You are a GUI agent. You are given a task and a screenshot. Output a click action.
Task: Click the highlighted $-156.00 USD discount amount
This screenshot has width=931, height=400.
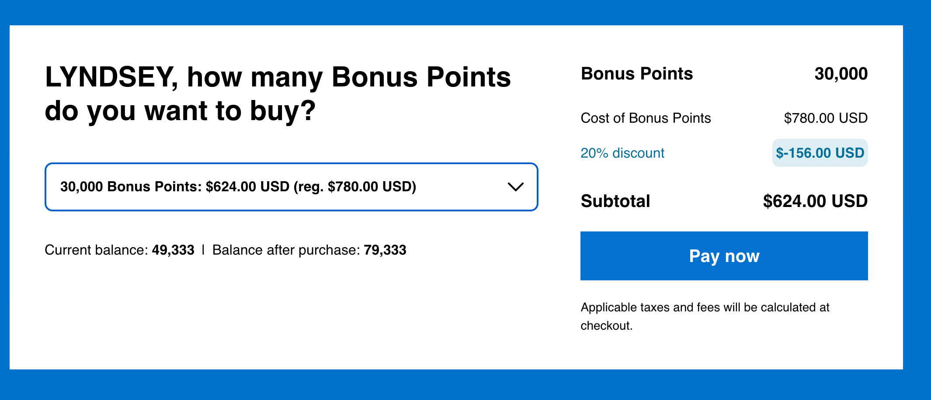[x=820, y=153]
